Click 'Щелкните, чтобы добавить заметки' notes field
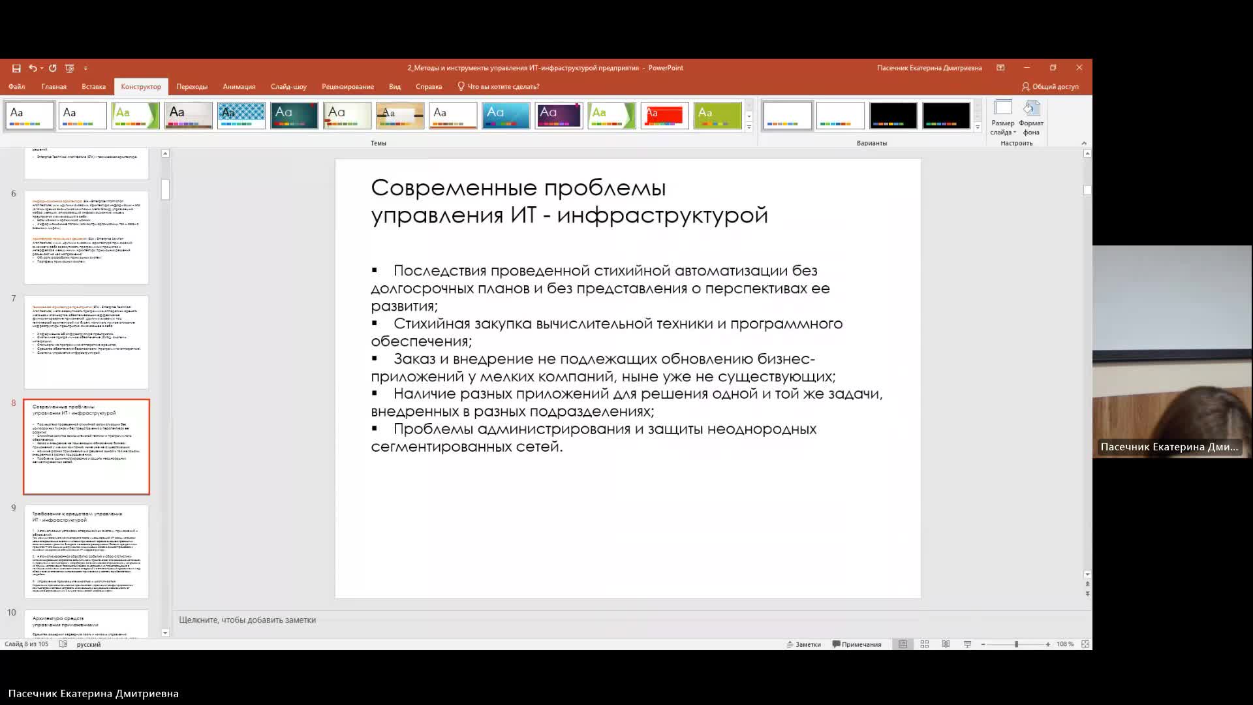Image resolution: width=1253 pixels, height=705 pixels. coord(247,620)
